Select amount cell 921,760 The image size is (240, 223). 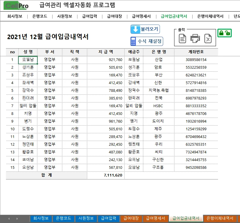point(106,60)
